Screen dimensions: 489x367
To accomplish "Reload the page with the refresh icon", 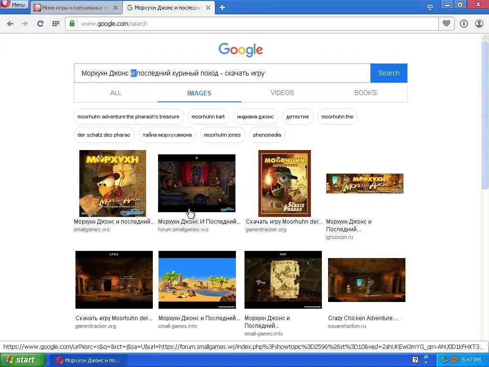I will pyautogui.click(x=40, y=24).
